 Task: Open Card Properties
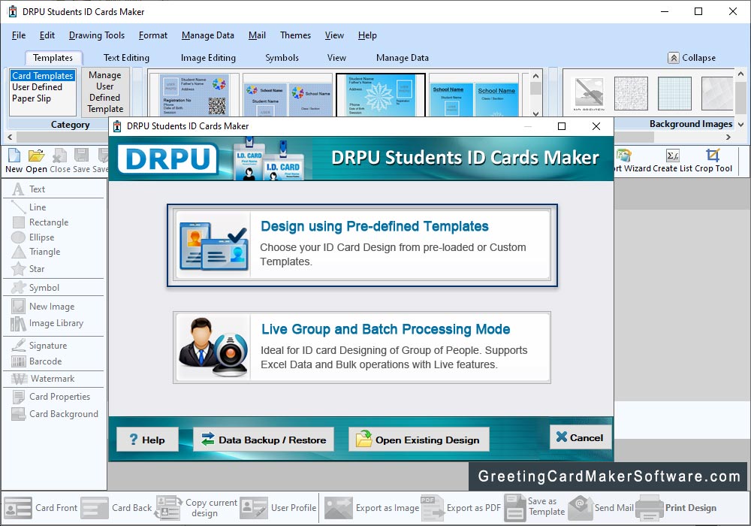51,397
